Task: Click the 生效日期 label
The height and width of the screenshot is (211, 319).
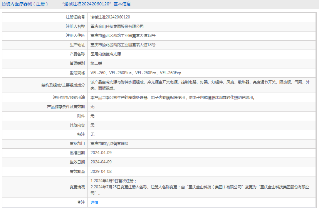Action: tap(77, 162)
